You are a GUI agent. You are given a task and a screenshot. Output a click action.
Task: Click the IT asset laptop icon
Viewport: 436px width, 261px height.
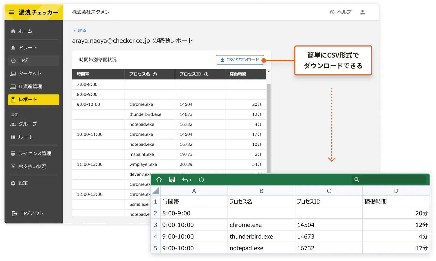click(x=13, y=87)
